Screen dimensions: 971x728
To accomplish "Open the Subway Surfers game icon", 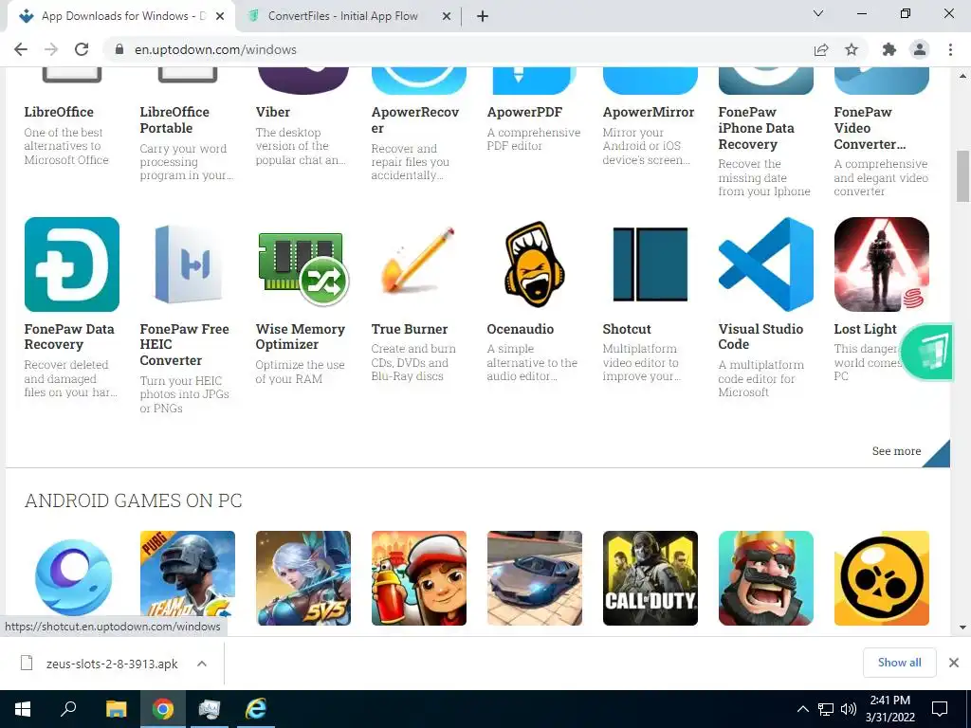I will 418,577.
